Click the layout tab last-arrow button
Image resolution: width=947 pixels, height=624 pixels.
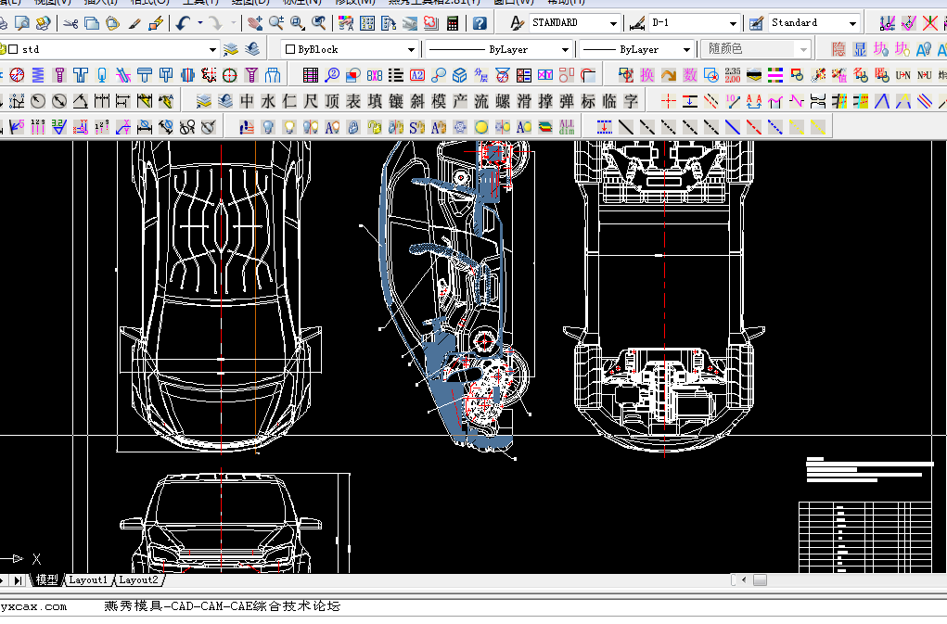click(x=18, y=579)
